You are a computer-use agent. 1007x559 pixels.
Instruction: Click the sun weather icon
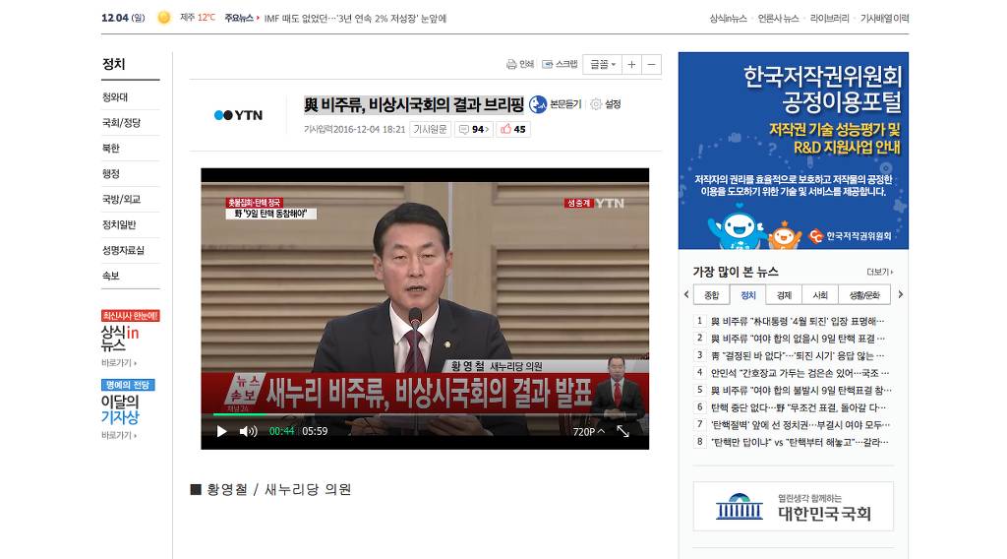tap(164, 18)
